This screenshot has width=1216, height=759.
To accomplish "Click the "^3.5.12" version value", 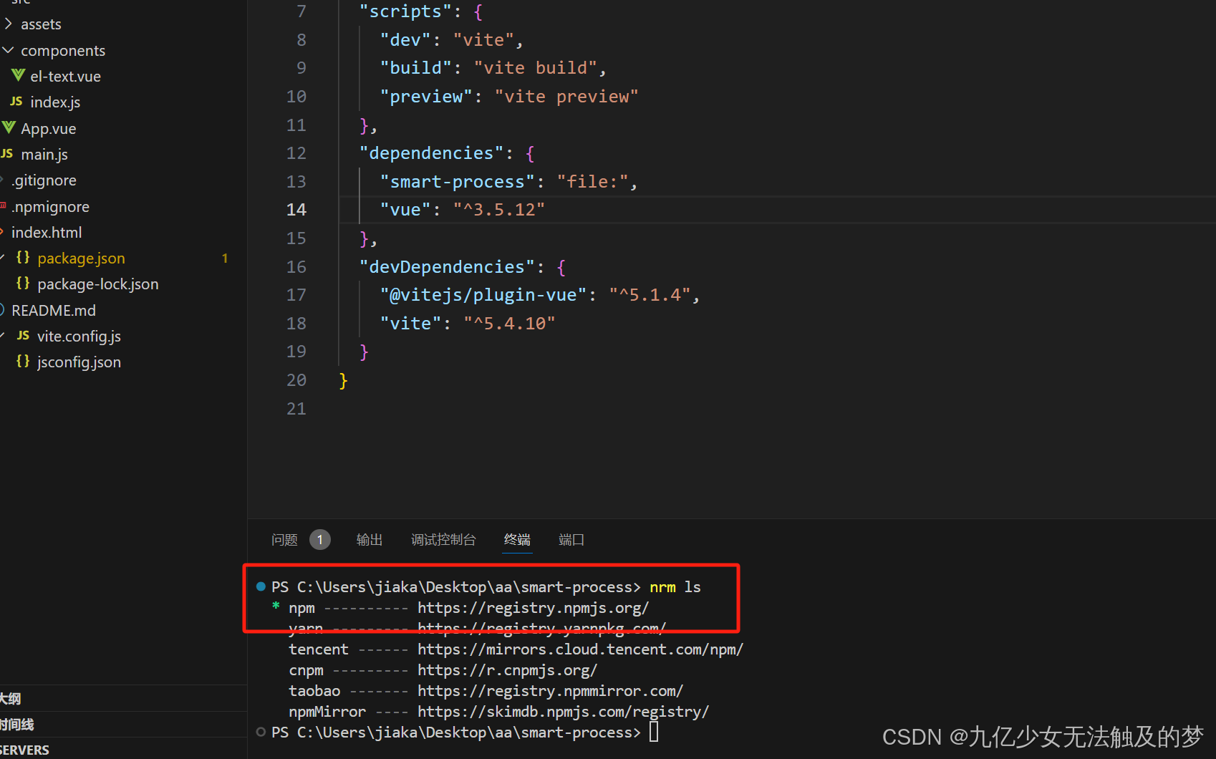I will coord(499,210).
